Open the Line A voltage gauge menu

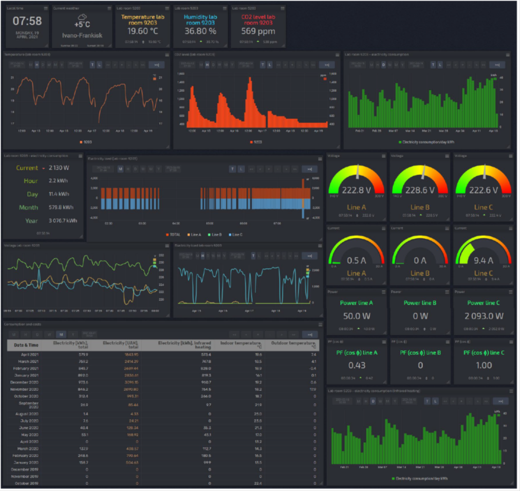coord(384,156)
